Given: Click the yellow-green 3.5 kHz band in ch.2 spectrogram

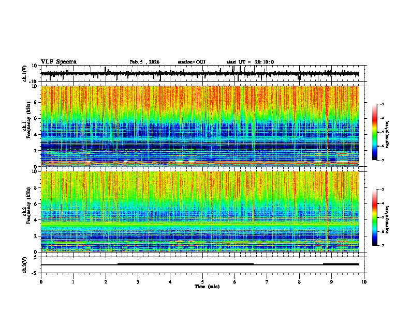Looking at the screenshot, I should tap(200, 224).
